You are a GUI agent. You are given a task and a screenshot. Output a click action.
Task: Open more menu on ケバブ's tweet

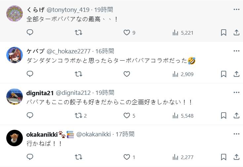point(236,51)
